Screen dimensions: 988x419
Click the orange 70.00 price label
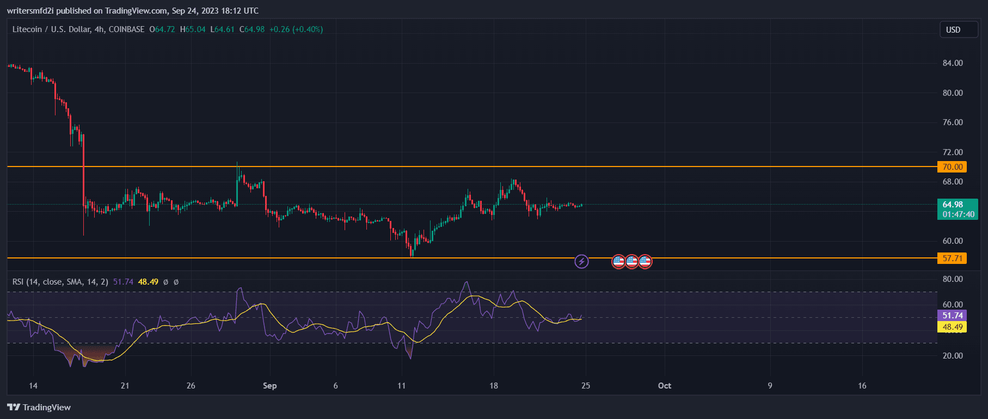[952, 167]
